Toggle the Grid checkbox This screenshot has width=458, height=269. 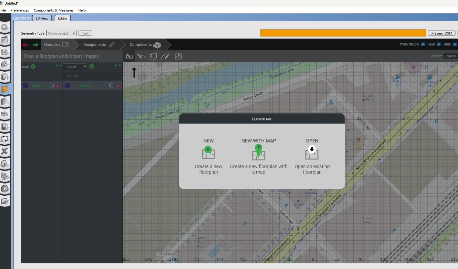[455, 44]
